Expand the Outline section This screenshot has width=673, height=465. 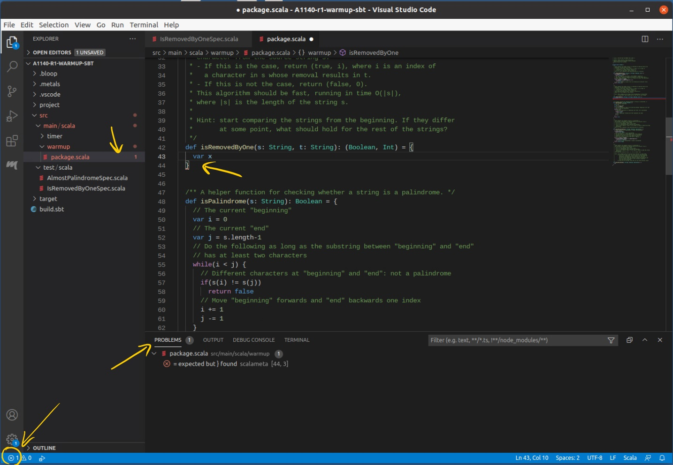[x=44, y=448]
